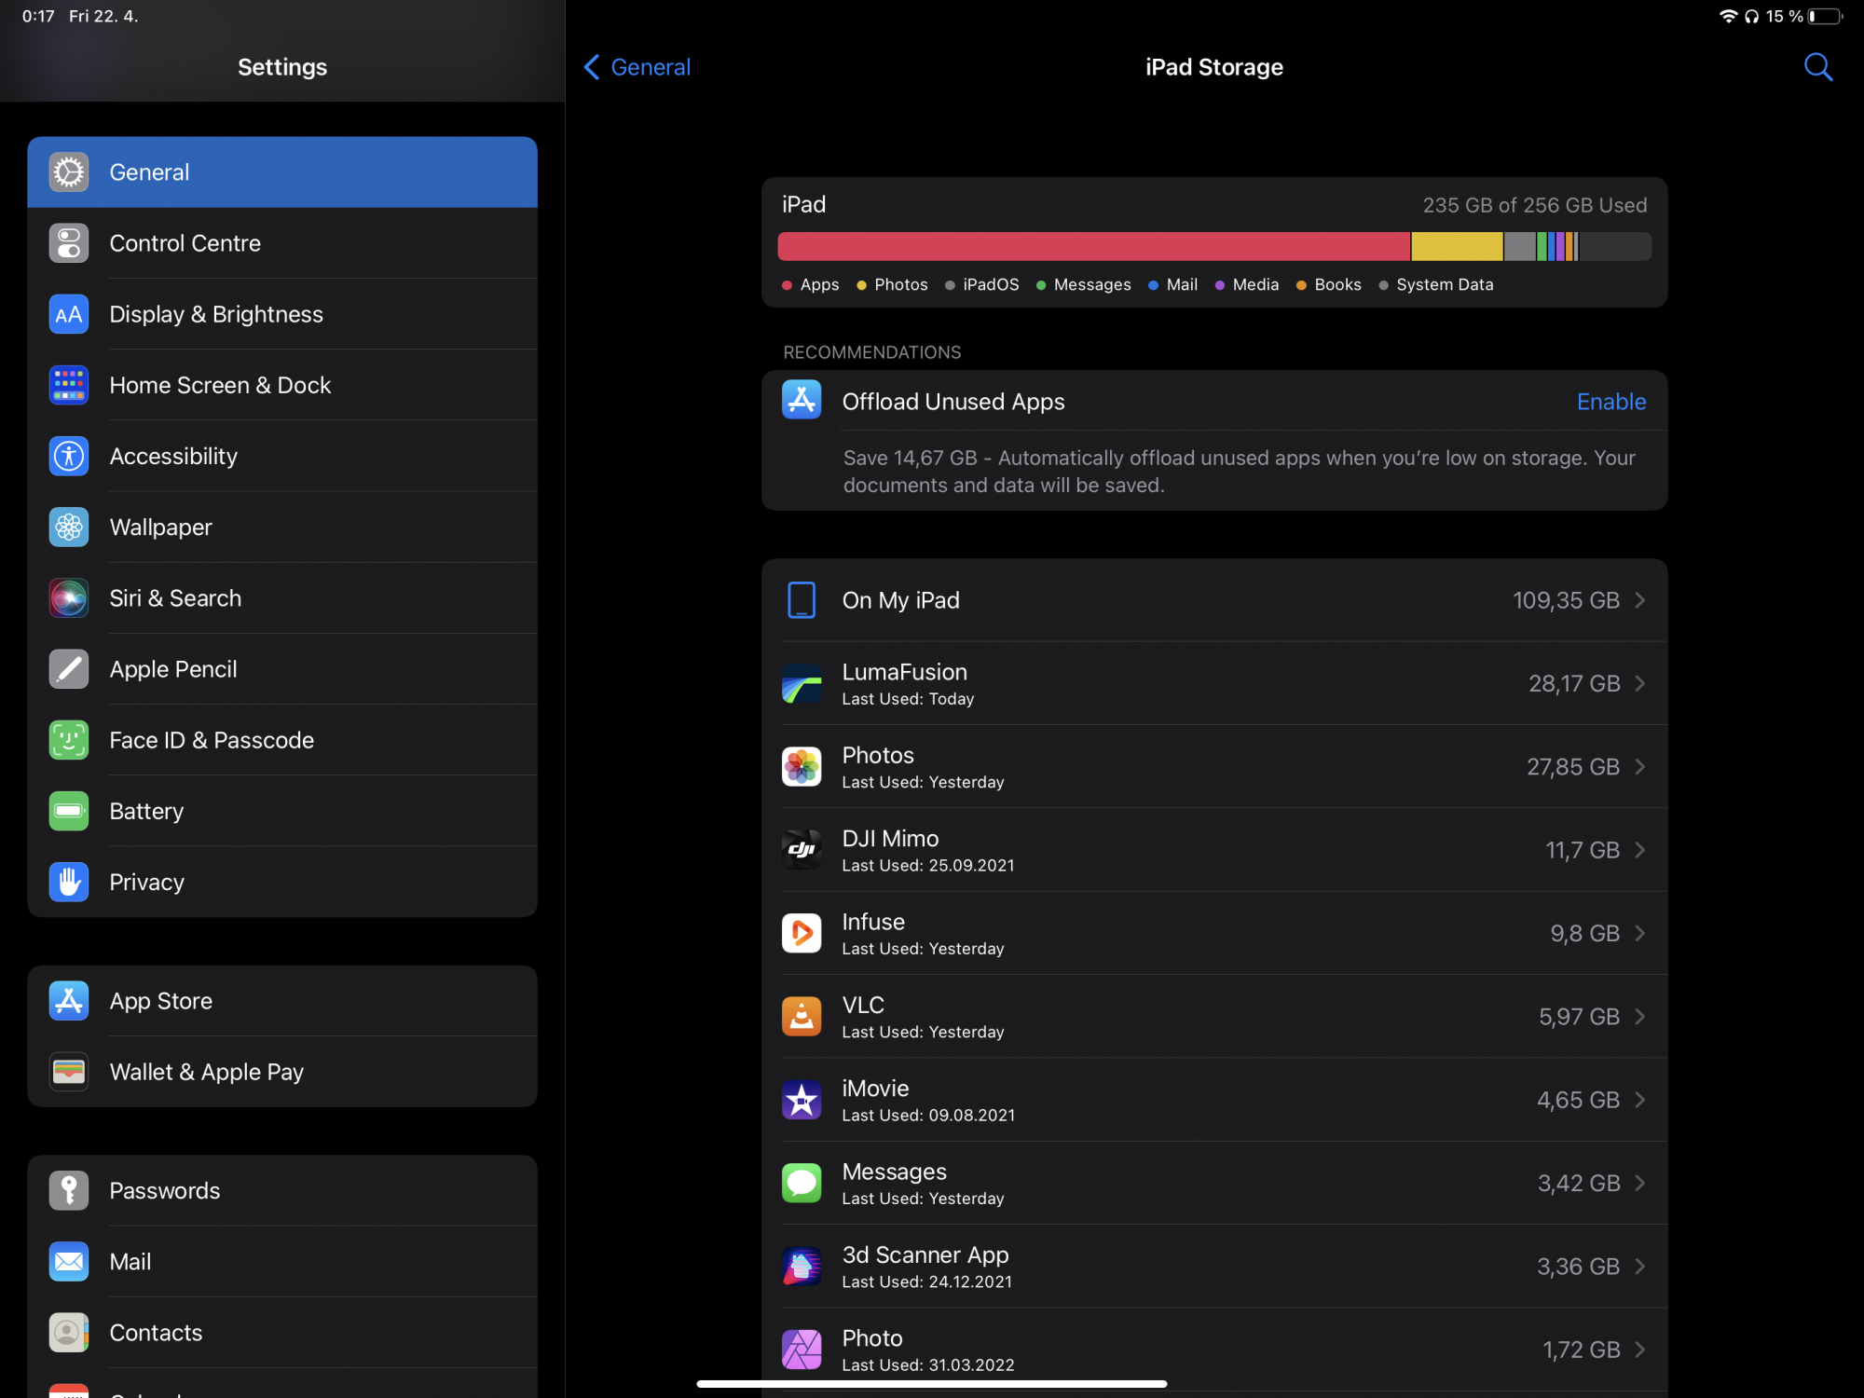Image resolution: width=1864 pixels, height=1398 pixels.
Task: Expand the Photos 27,85 GB chevron
Action: [1639, 767]
